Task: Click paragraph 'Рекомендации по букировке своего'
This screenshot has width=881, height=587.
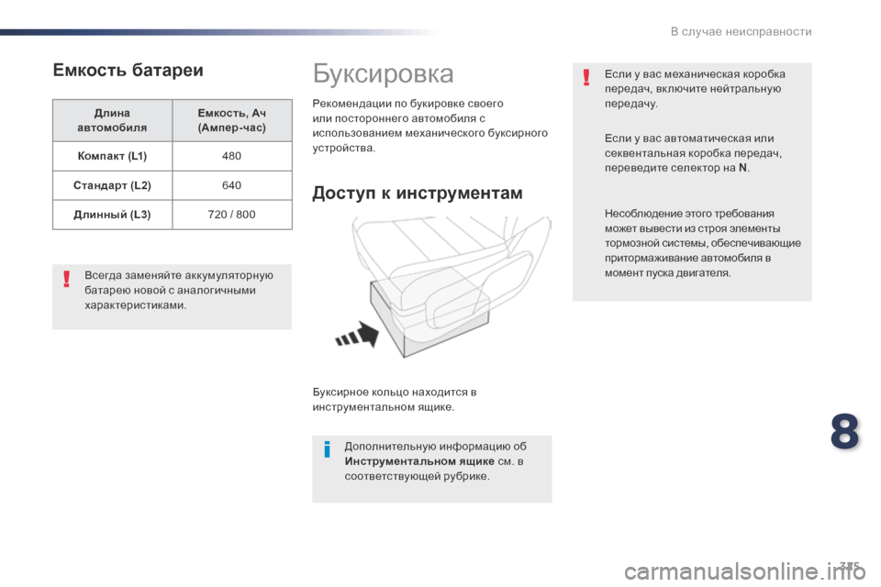Action: tap(429, 126)
